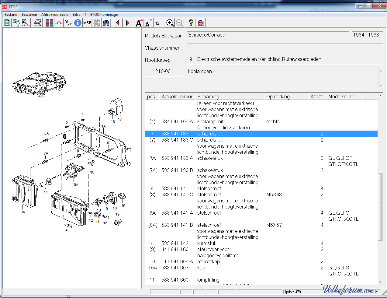Click the 1984 - 1988 year field

(x=367, y=35)
